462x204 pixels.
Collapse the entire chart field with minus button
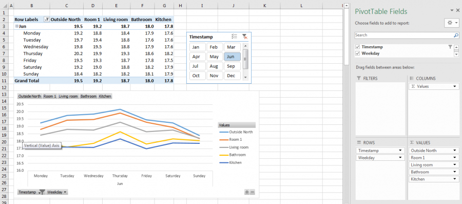[252, 192]
